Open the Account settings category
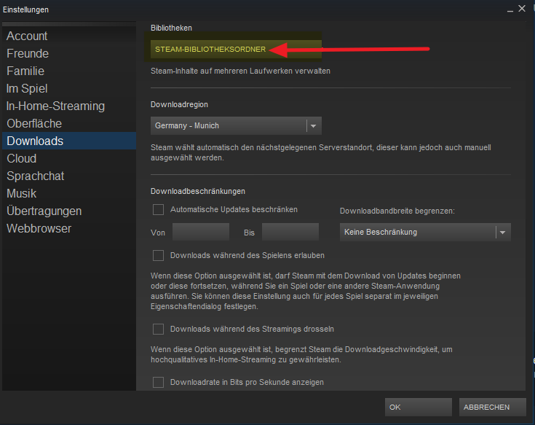Image resolution: width=535 pixels, height=425 pixels. coord(69,36)
